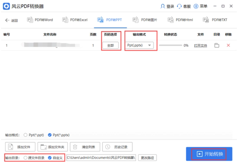Switch to the PDF转Excel tab
238x165 pixels.
pyautogui.click(x=75, y=20)
